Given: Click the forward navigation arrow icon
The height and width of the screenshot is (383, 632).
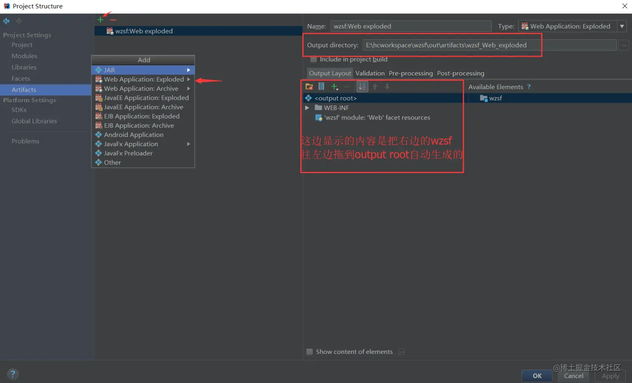Looking at the screenshot, I should click(19, 21).
